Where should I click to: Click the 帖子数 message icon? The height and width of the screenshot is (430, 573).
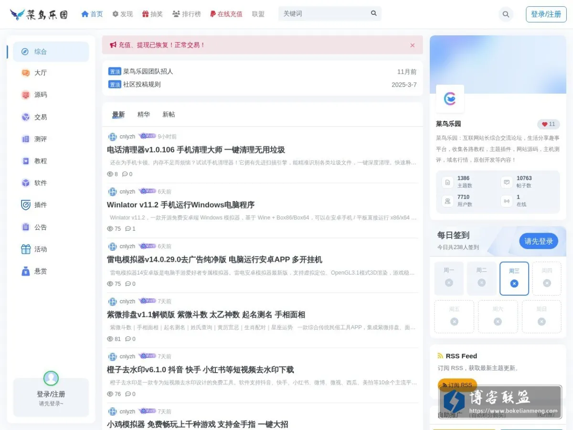[507, 182]
